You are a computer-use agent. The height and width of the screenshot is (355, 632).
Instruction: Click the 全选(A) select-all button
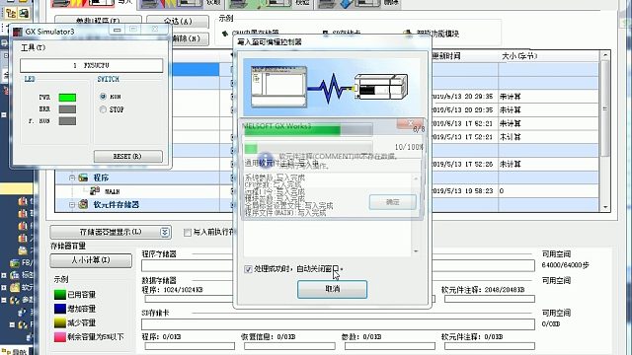tap(178, 22)
